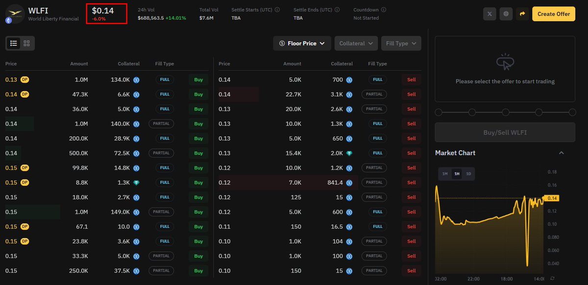Click FULL tag on 5.0K / 700 sell row
Image resolution: width=588 pixels, height=285 pixels.
(x=377, y=80)
